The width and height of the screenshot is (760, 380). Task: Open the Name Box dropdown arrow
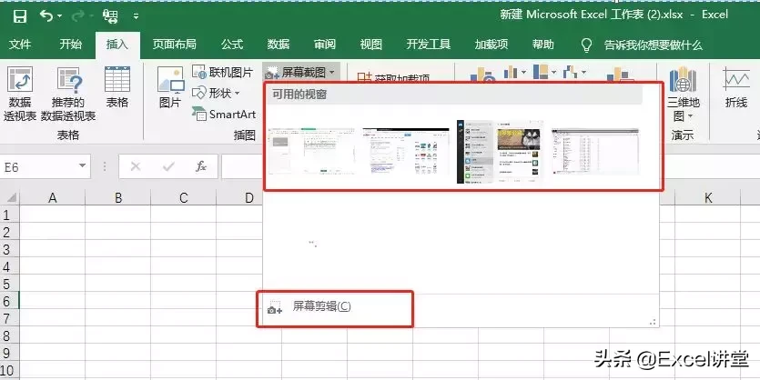pos(83,166)
